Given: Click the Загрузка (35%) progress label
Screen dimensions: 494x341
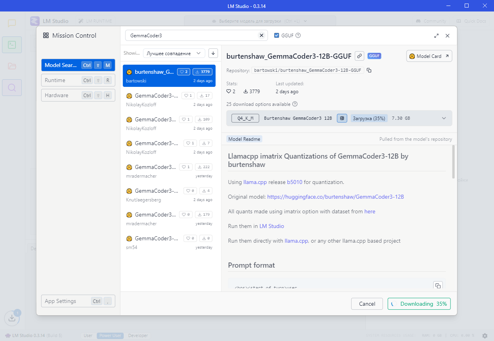Looking at the screenshot, I should (x=369, y=118).
